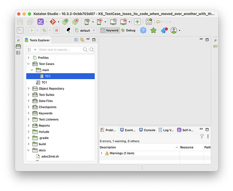The image size is (233, 191).
Task: Click the red Stop button
Action: click(x=57, y=31)
